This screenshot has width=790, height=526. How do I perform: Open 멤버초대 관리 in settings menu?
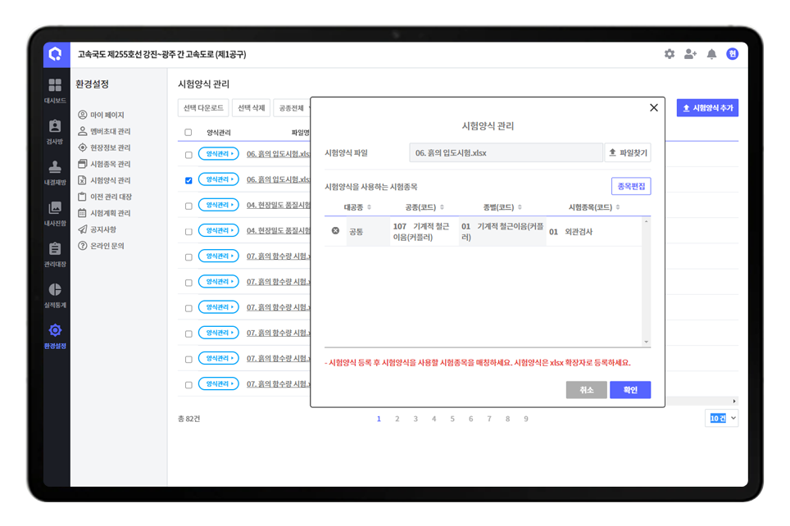[x=110, y=131]
